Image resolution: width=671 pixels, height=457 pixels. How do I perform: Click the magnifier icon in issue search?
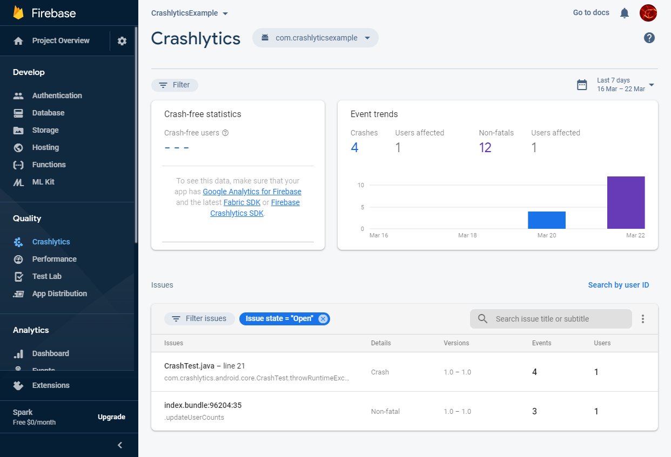[x=483, y=319]
